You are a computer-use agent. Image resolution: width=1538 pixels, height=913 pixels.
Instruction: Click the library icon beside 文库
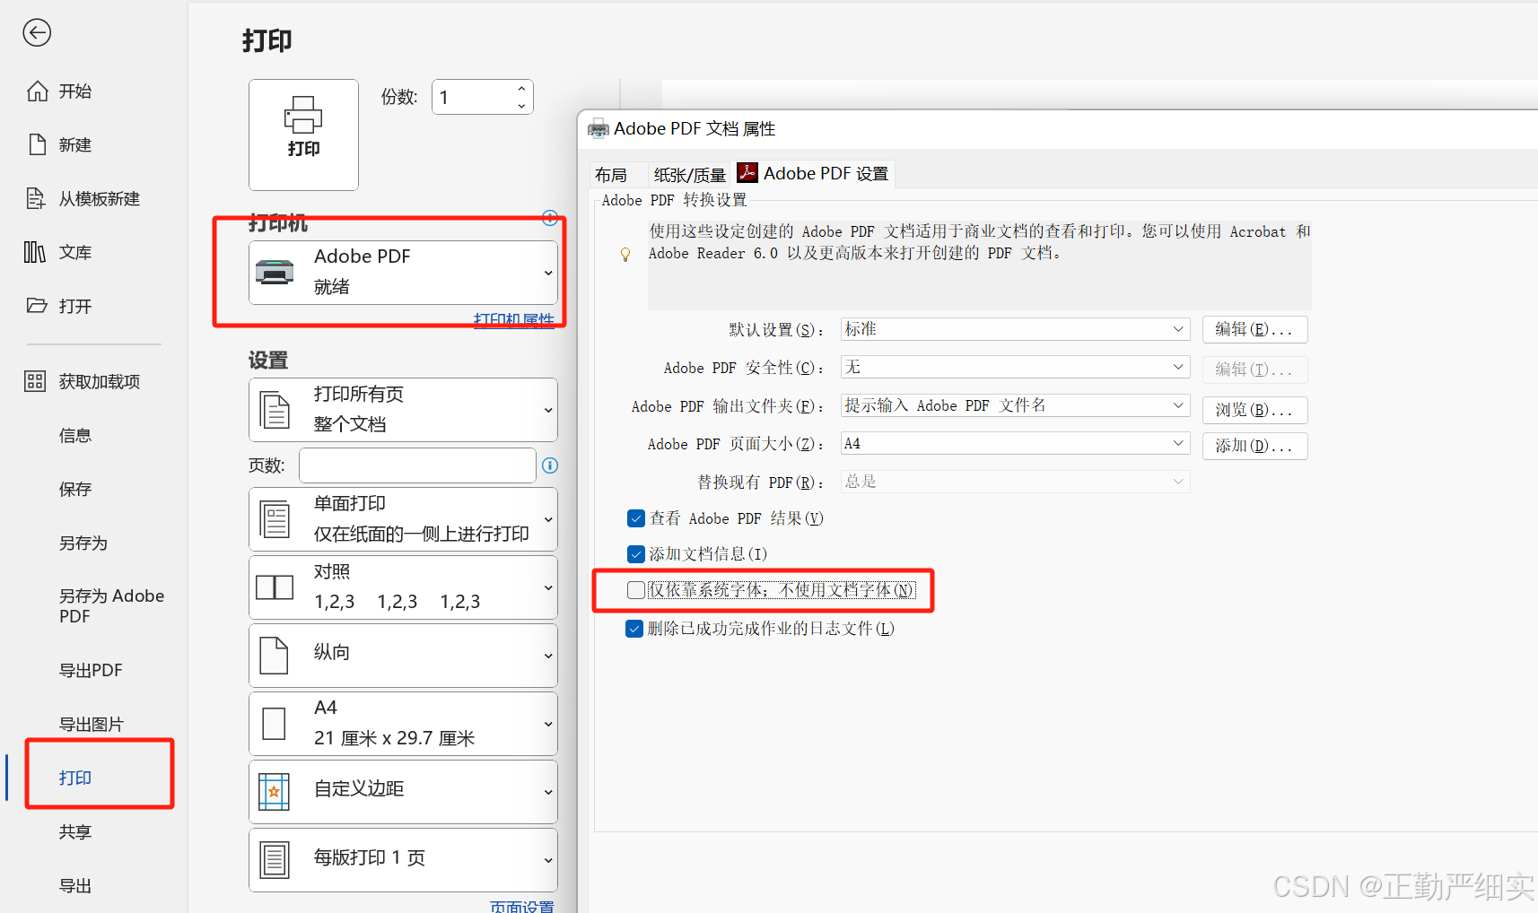[x=35, y=252]
